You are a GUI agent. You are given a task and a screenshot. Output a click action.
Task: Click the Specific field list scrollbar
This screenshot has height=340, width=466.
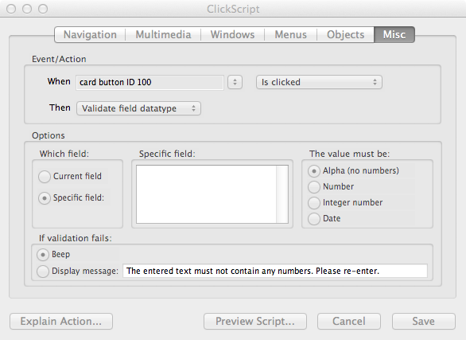point(282,194)
